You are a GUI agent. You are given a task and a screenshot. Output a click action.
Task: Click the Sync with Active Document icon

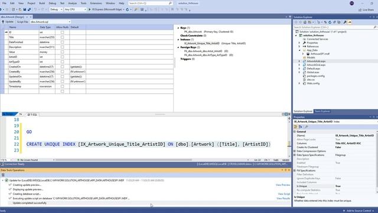325,22
